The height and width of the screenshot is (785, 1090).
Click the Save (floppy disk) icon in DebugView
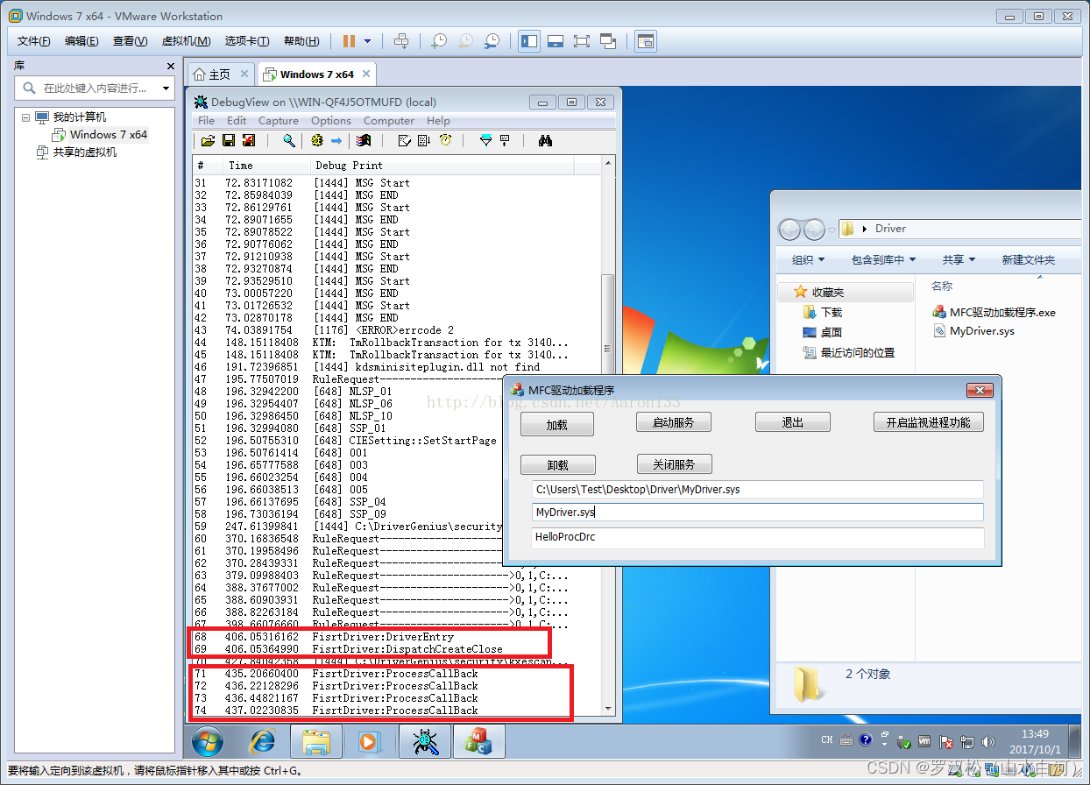click(x=228, y=140)
